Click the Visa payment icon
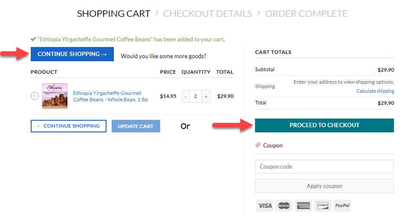413x216 pixels. tap(265, 206)
